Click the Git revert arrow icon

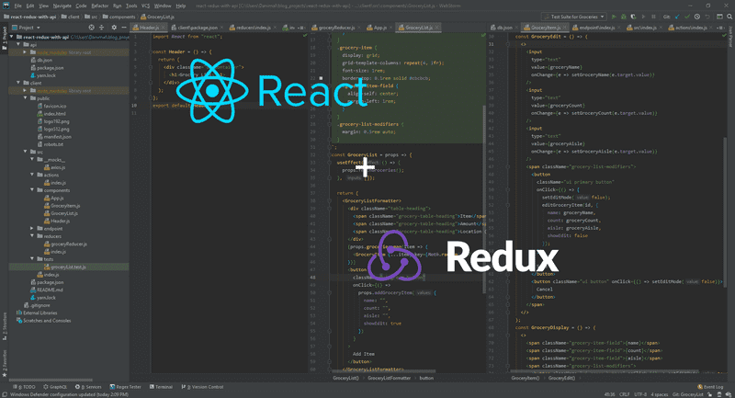(707, 17)
